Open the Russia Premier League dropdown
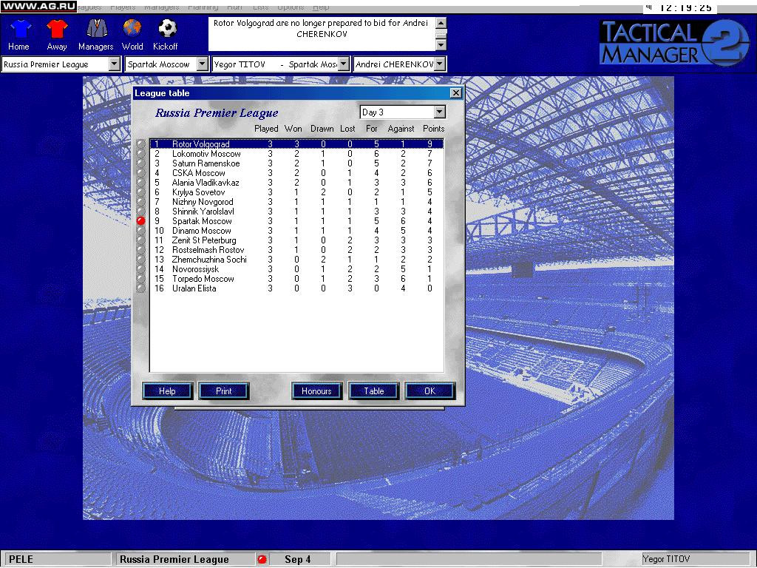 (115, 64)
